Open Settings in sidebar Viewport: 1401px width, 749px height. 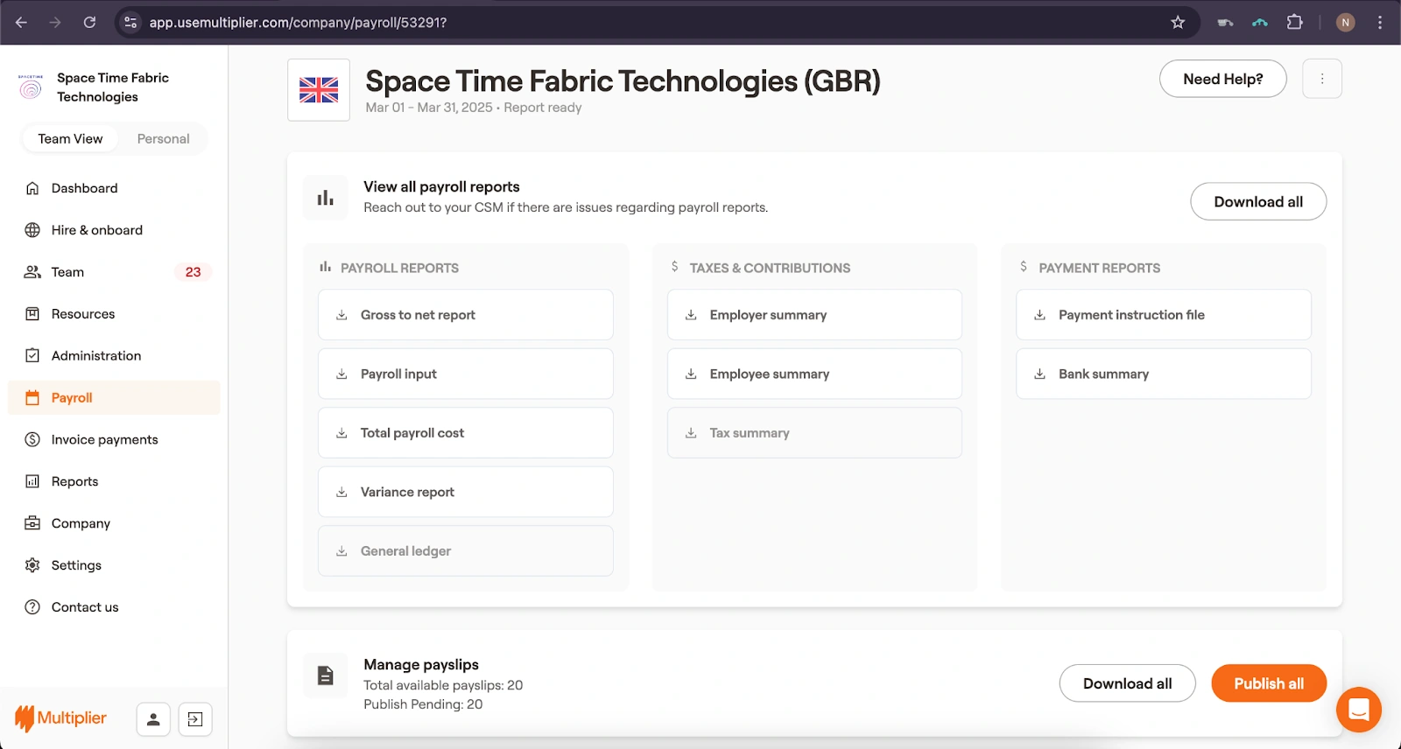[x=114, y=566]
